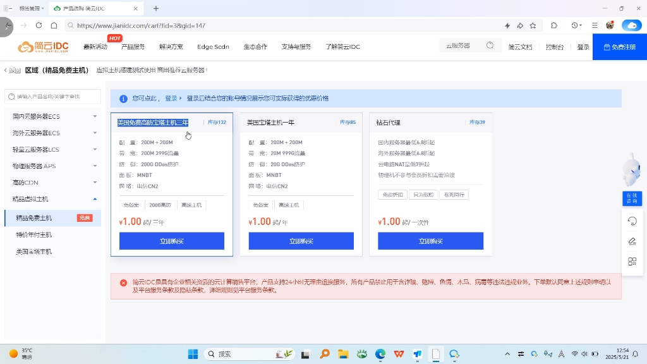Open a new browser tab

[x=156, y=8]
